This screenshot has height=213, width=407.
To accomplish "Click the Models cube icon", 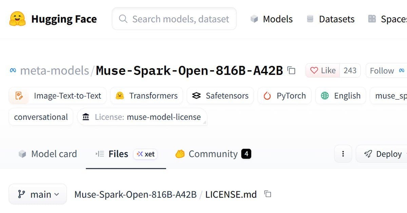I will pos(254,19).
